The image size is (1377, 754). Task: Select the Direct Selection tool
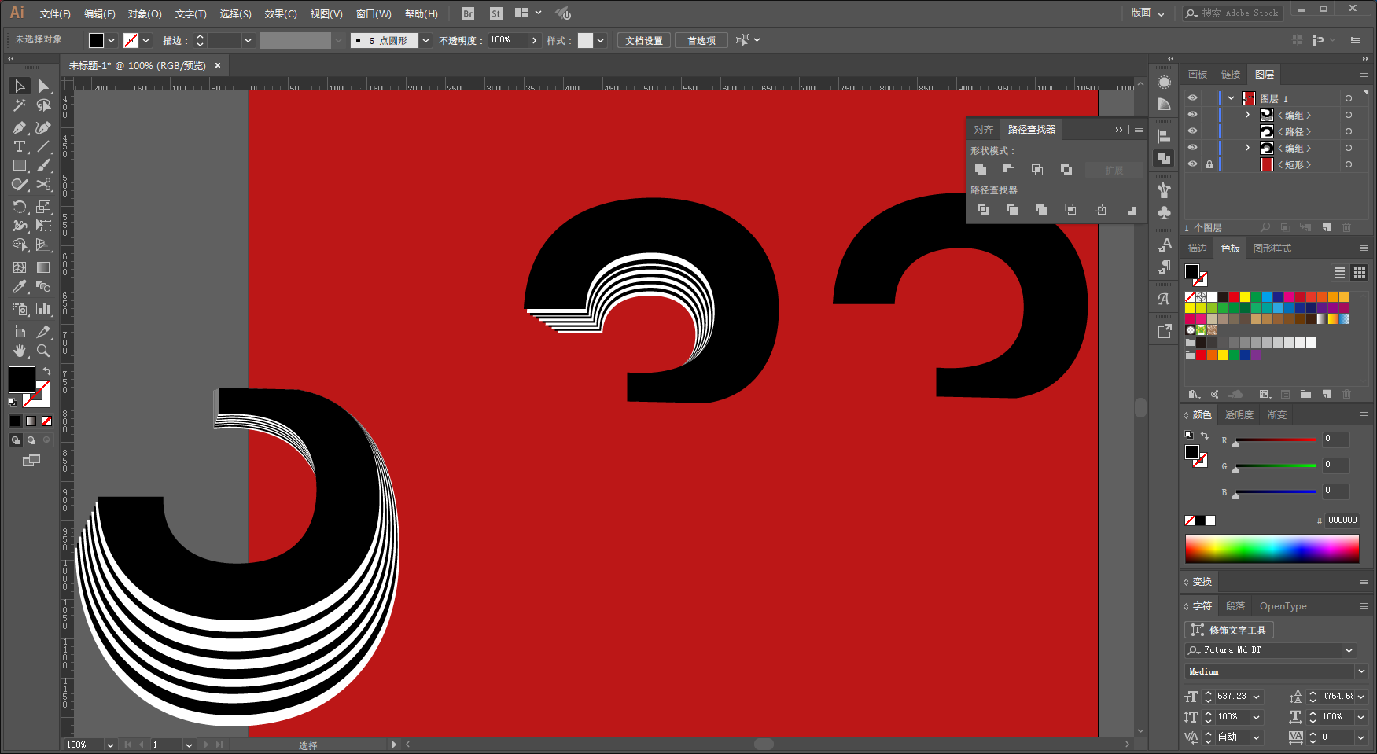(43, 86)
